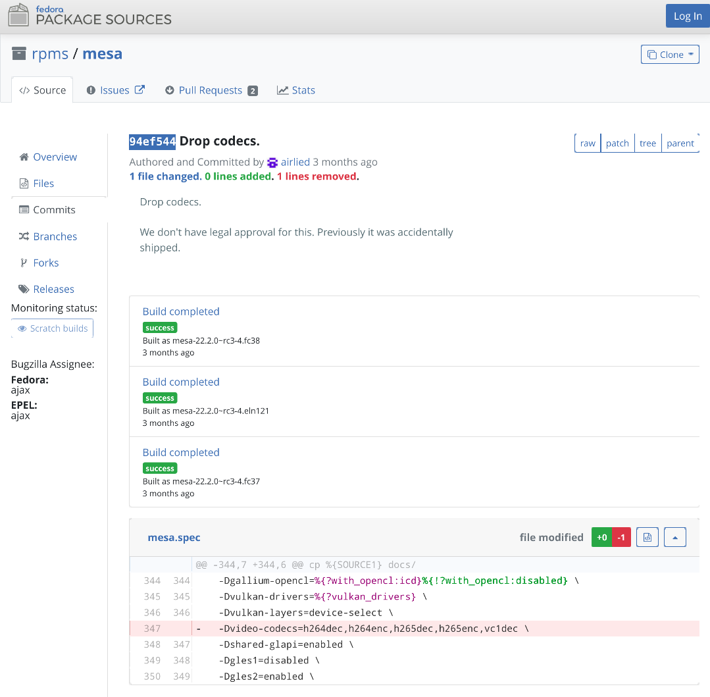Open Forks in the sidebar
Viewport: 710px width, 697px height.
click(x=46, y=263)
